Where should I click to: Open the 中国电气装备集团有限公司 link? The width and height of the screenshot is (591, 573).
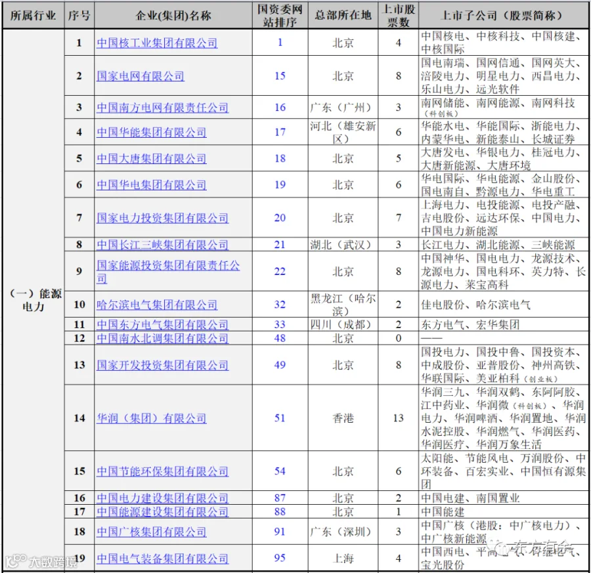click(162, 559)
